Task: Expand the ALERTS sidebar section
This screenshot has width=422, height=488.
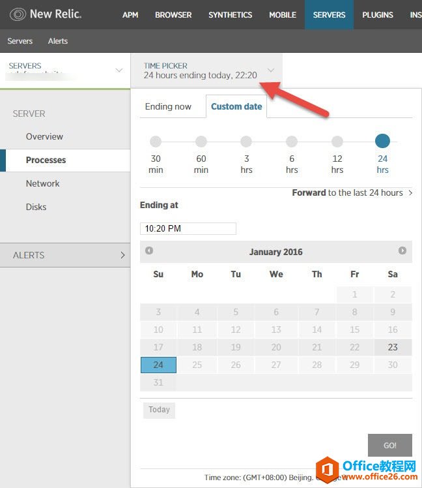Action: pos(65,255)
